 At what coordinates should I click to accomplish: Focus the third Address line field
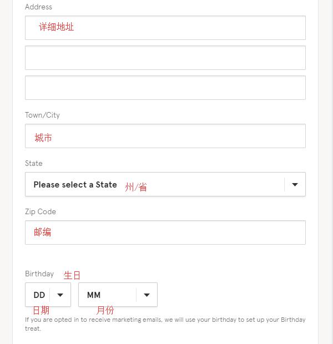(165, 88)
